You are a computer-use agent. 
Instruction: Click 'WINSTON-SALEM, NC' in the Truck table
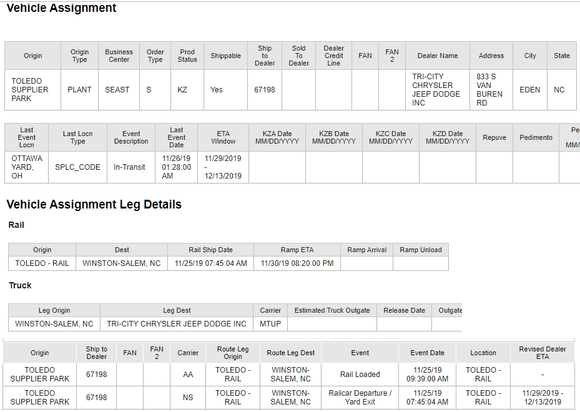pos(54,324)
